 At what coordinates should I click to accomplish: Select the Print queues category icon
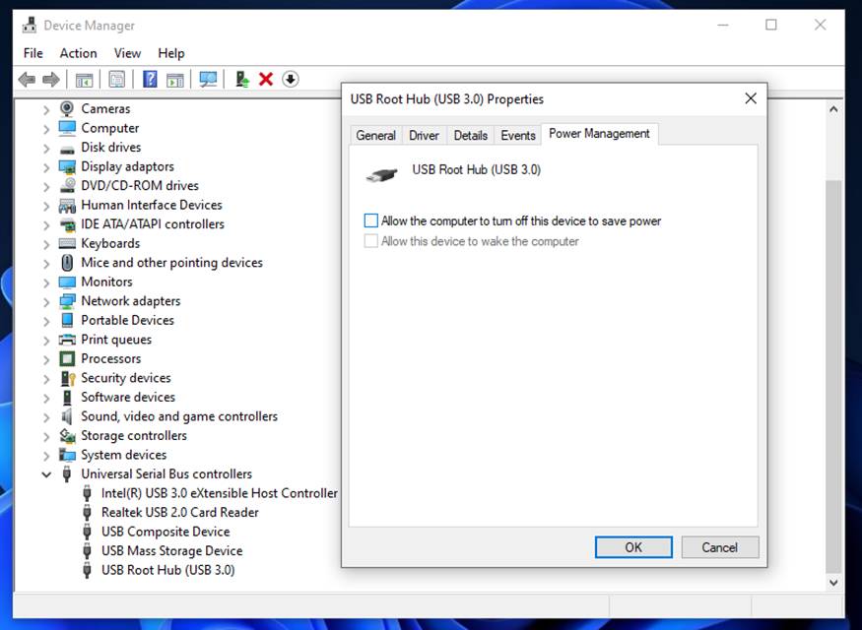(x=67, y=340)
